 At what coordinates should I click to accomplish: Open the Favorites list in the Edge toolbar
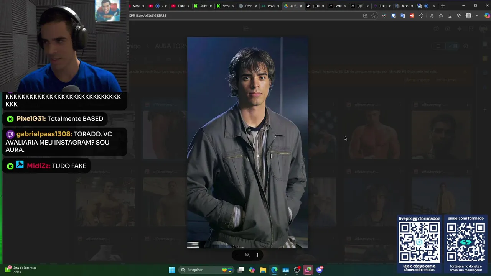point(441,16)
